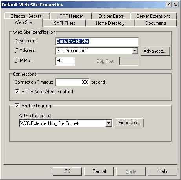The height and width of the screenshot is (180, 181).
Task: Open the HTTP Headers tab
Action: 71,16
